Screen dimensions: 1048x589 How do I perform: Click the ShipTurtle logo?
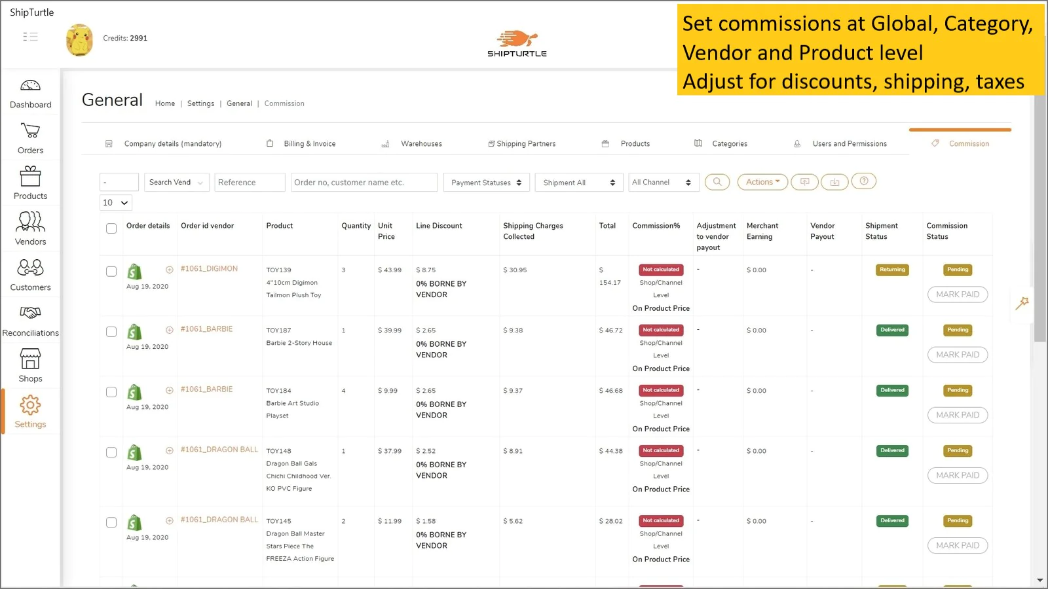pos(517,43)
